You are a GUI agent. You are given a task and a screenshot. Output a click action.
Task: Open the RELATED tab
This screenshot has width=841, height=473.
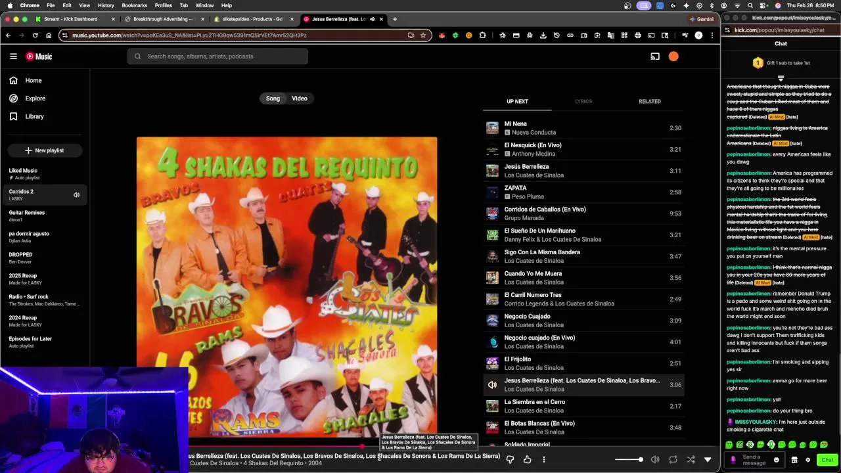pyautogui.click(x=650, y=101)
